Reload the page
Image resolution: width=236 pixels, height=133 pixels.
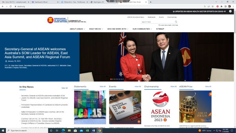10,6
